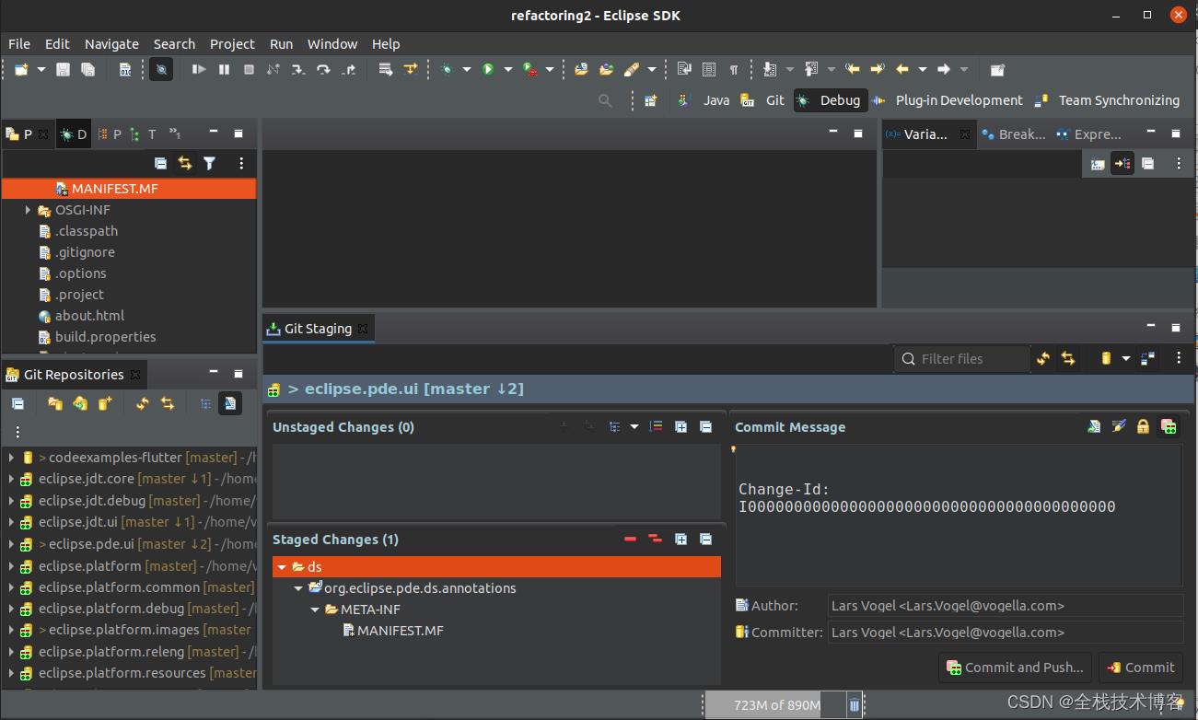Image resolution: width=1198 pixels, height=720 pixels.
Task: Switch to the Git perspective
Action: pos(764,100)
